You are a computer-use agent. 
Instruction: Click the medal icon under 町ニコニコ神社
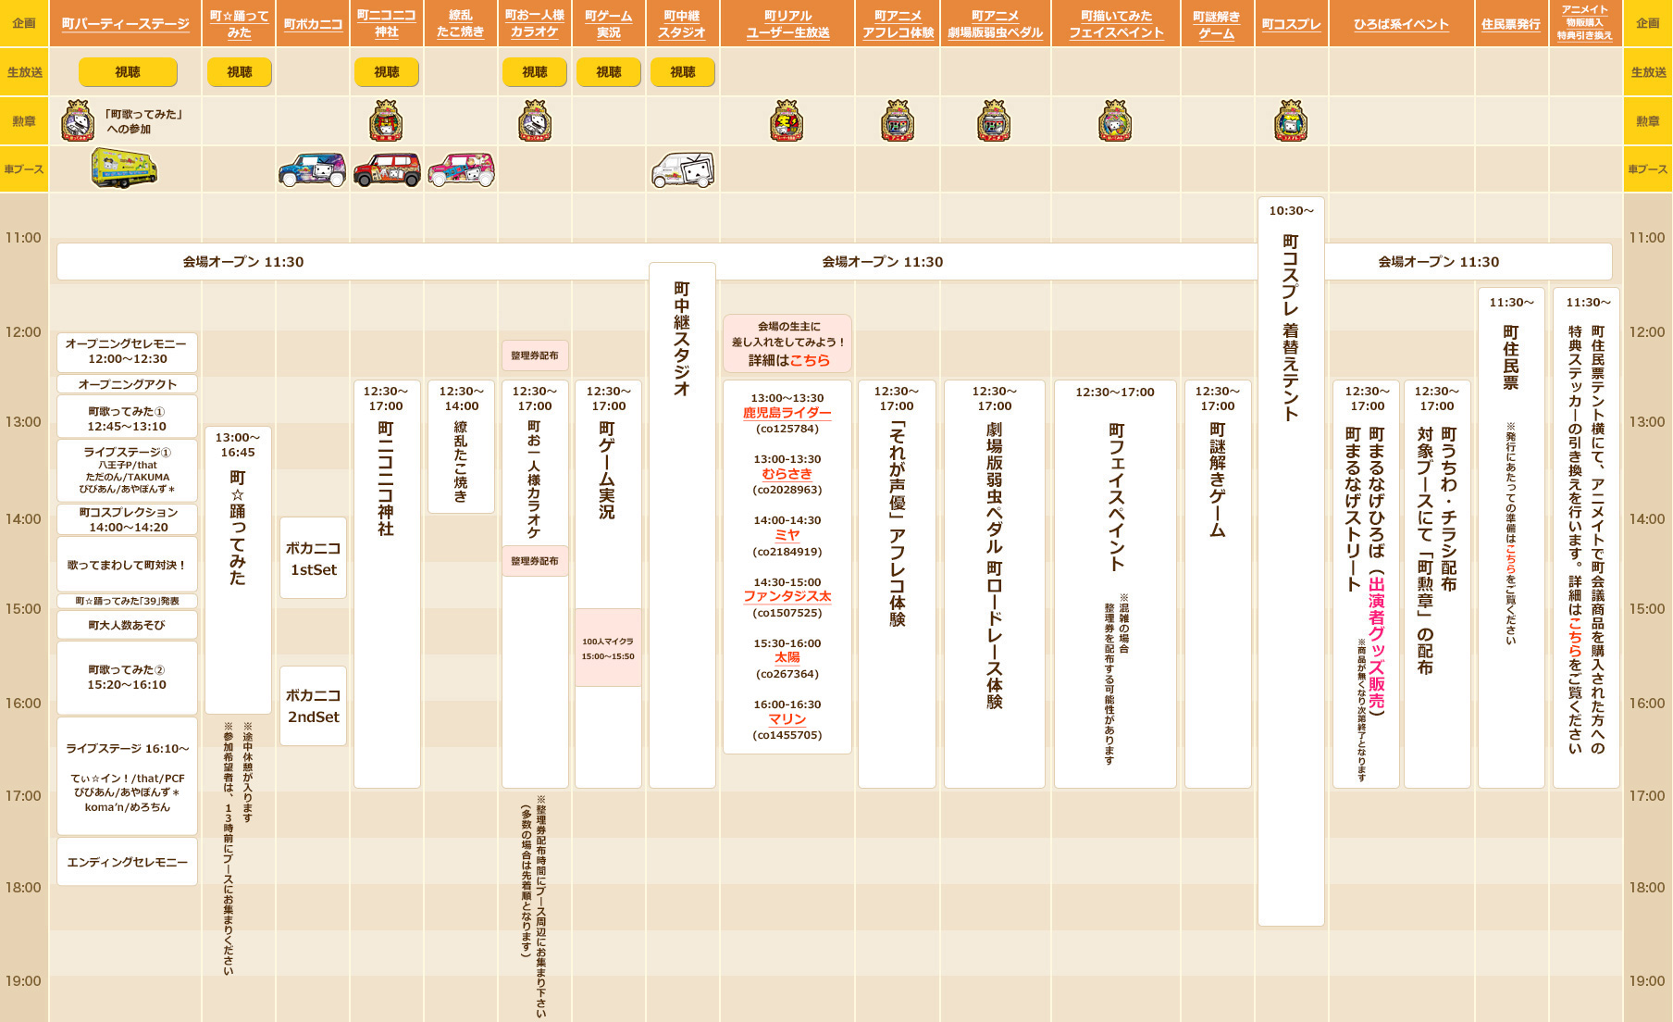386,121
